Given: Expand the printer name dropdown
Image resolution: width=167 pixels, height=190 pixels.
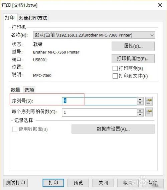Looking at the screenshot, I should (152, 35).
